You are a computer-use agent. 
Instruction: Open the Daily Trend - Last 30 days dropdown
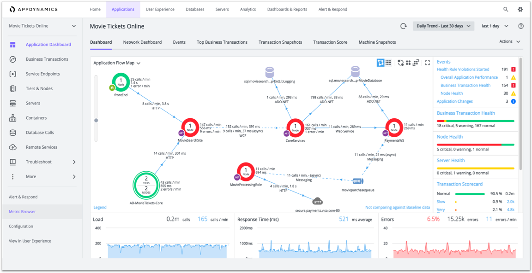click(x=443, y=26)
